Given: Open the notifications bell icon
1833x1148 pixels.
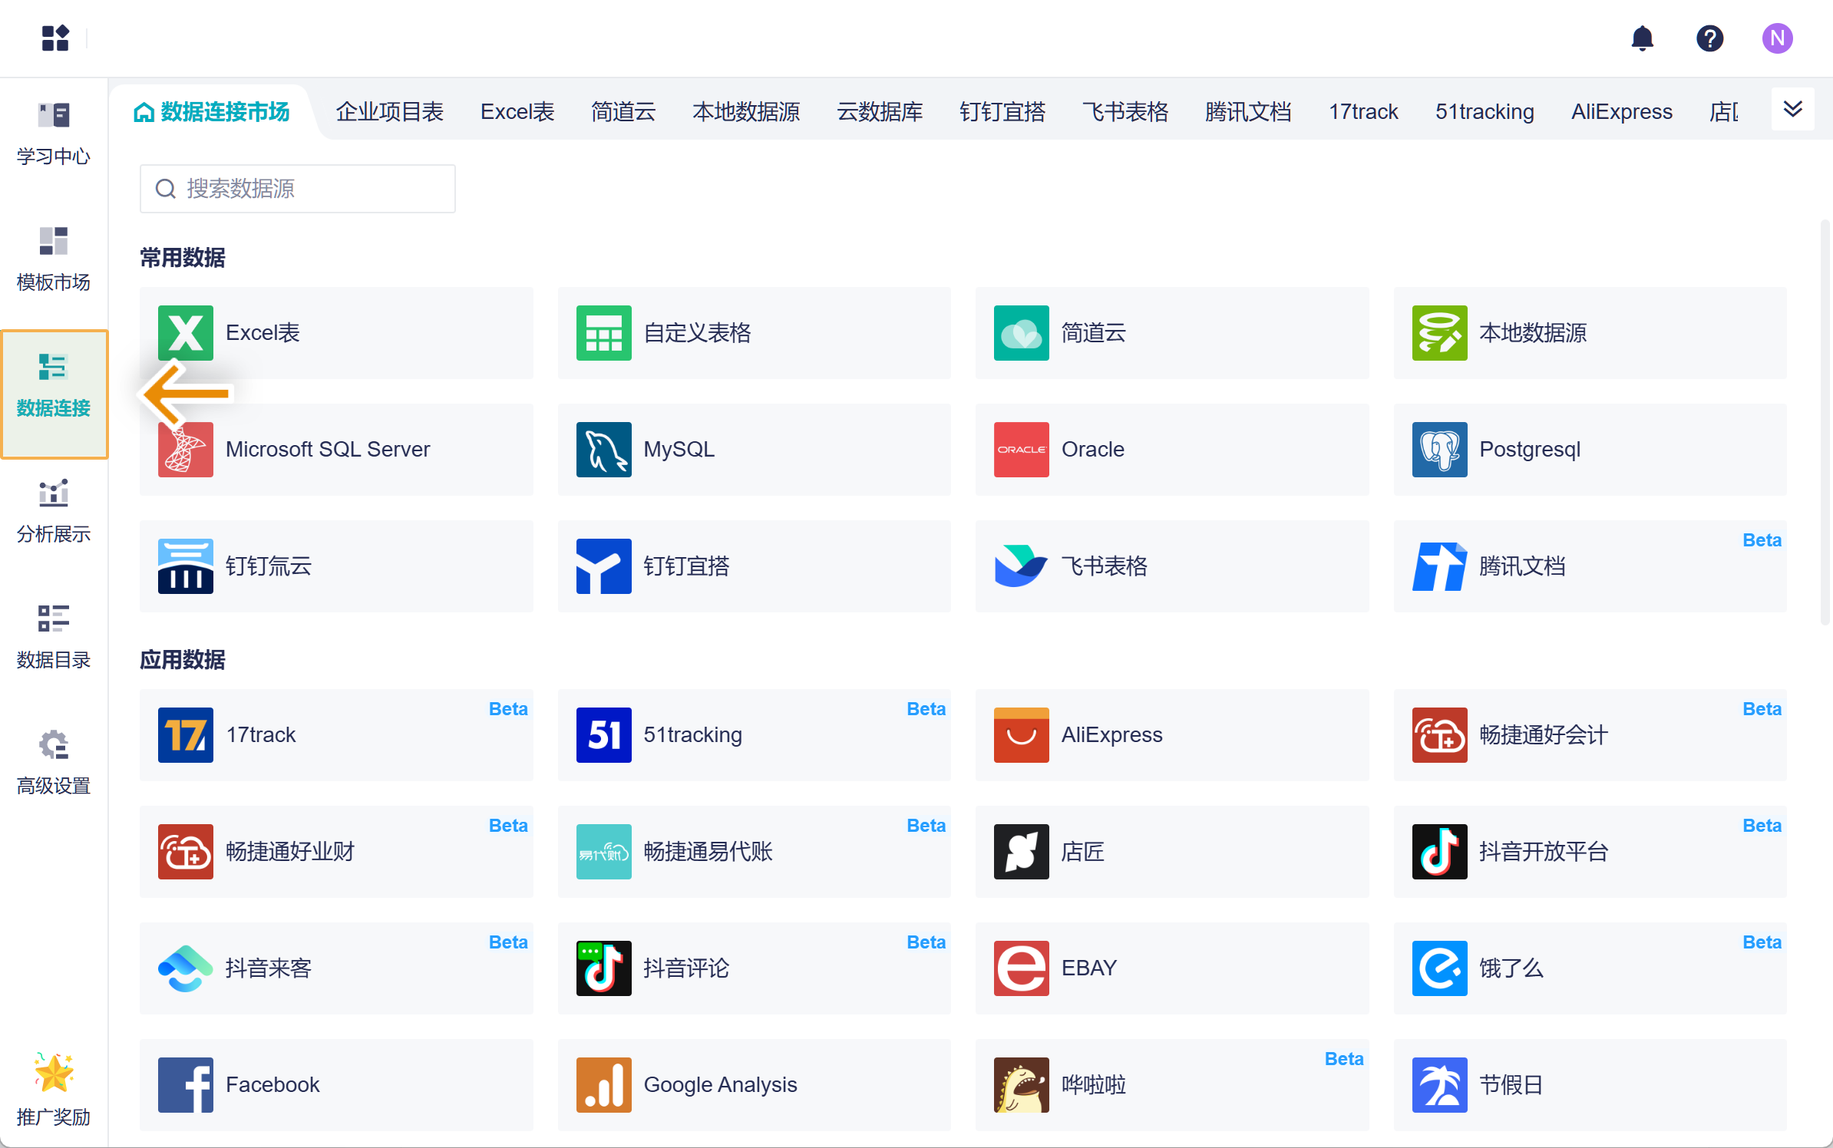Looking at the screenshot, I should (1642, 38).
